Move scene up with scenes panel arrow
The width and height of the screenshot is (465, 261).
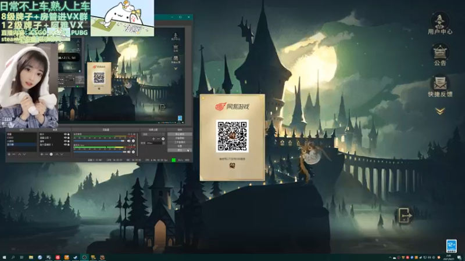pyautogui.click(x=20, y=154)
